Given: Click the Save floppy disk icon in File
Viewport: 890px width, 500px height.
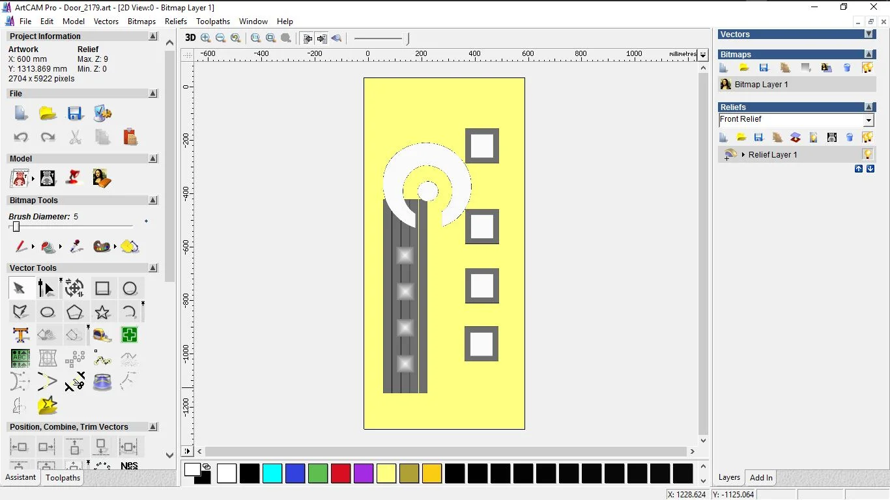Looking at the screenshot, I should tap(75, 113).
